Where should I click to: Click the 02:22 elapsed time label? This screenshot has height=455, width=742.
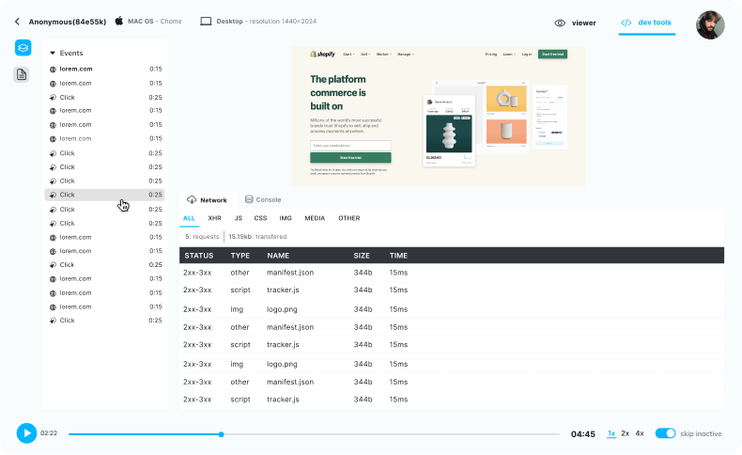click(49, 433)
